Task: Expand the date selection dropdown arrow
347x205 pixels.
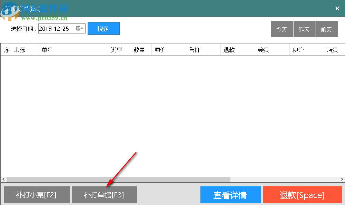Action: [x=82, y=29]
